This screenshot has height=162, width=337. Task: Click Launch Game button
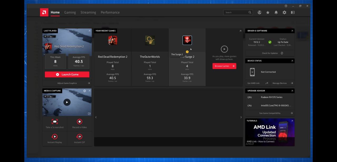pyautogui.click(x=67, y=74)
